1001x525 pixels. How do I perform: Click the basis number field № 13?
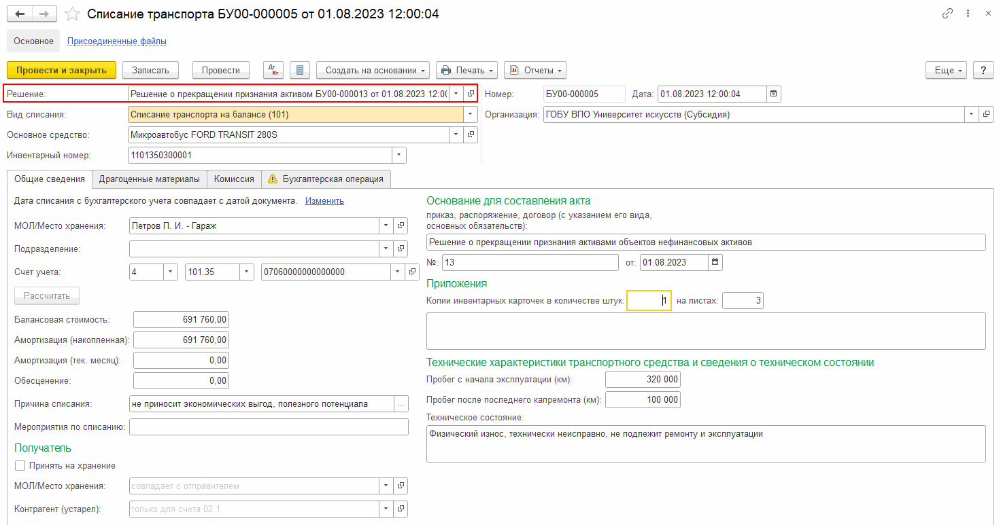(530, 262)
